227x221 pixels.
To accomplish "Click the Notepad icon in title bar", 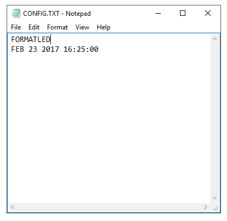I will pos(16,13).
